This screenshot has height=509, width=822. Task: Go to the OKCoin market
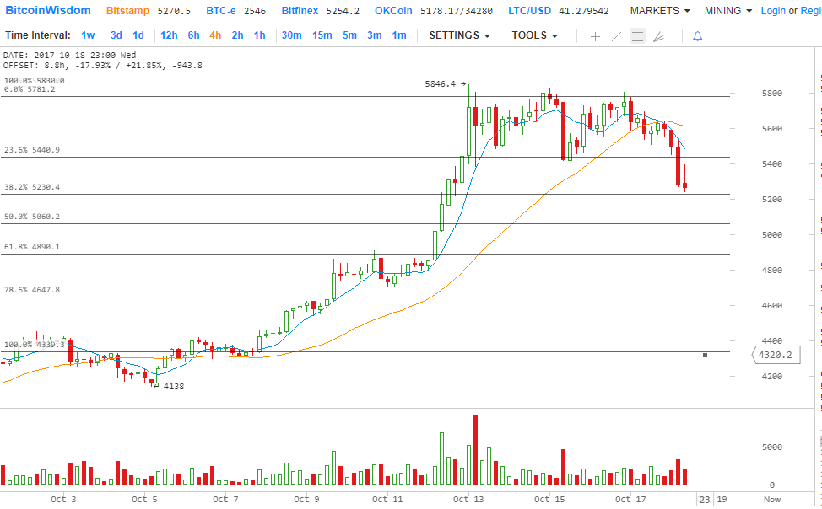[x=395, y=11]
